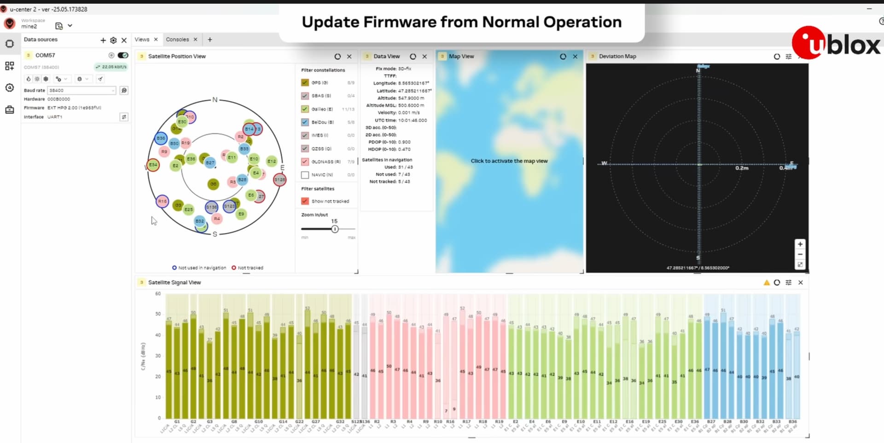Reset Satellite Signal View with circle icon
The image size is (884, 443).
tap(777, 282)
